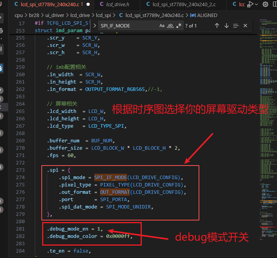The width and height of the screenshot is (277, 258).
Task: Open the lcd_spi breadcrumb
Action: point(104,15)
